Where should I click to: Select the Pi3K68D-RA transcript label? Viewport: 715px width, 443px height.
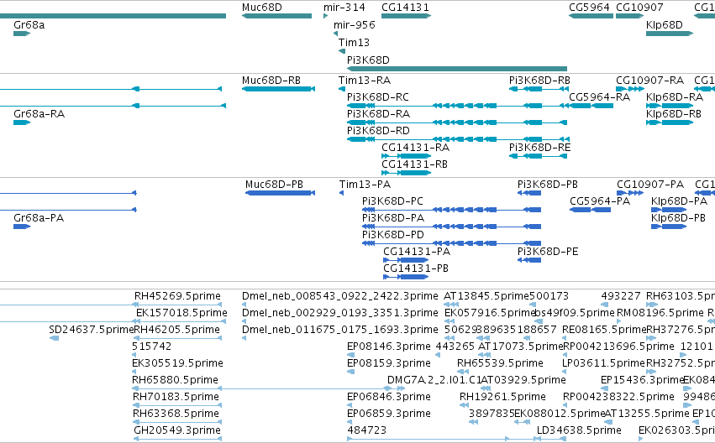378,114
